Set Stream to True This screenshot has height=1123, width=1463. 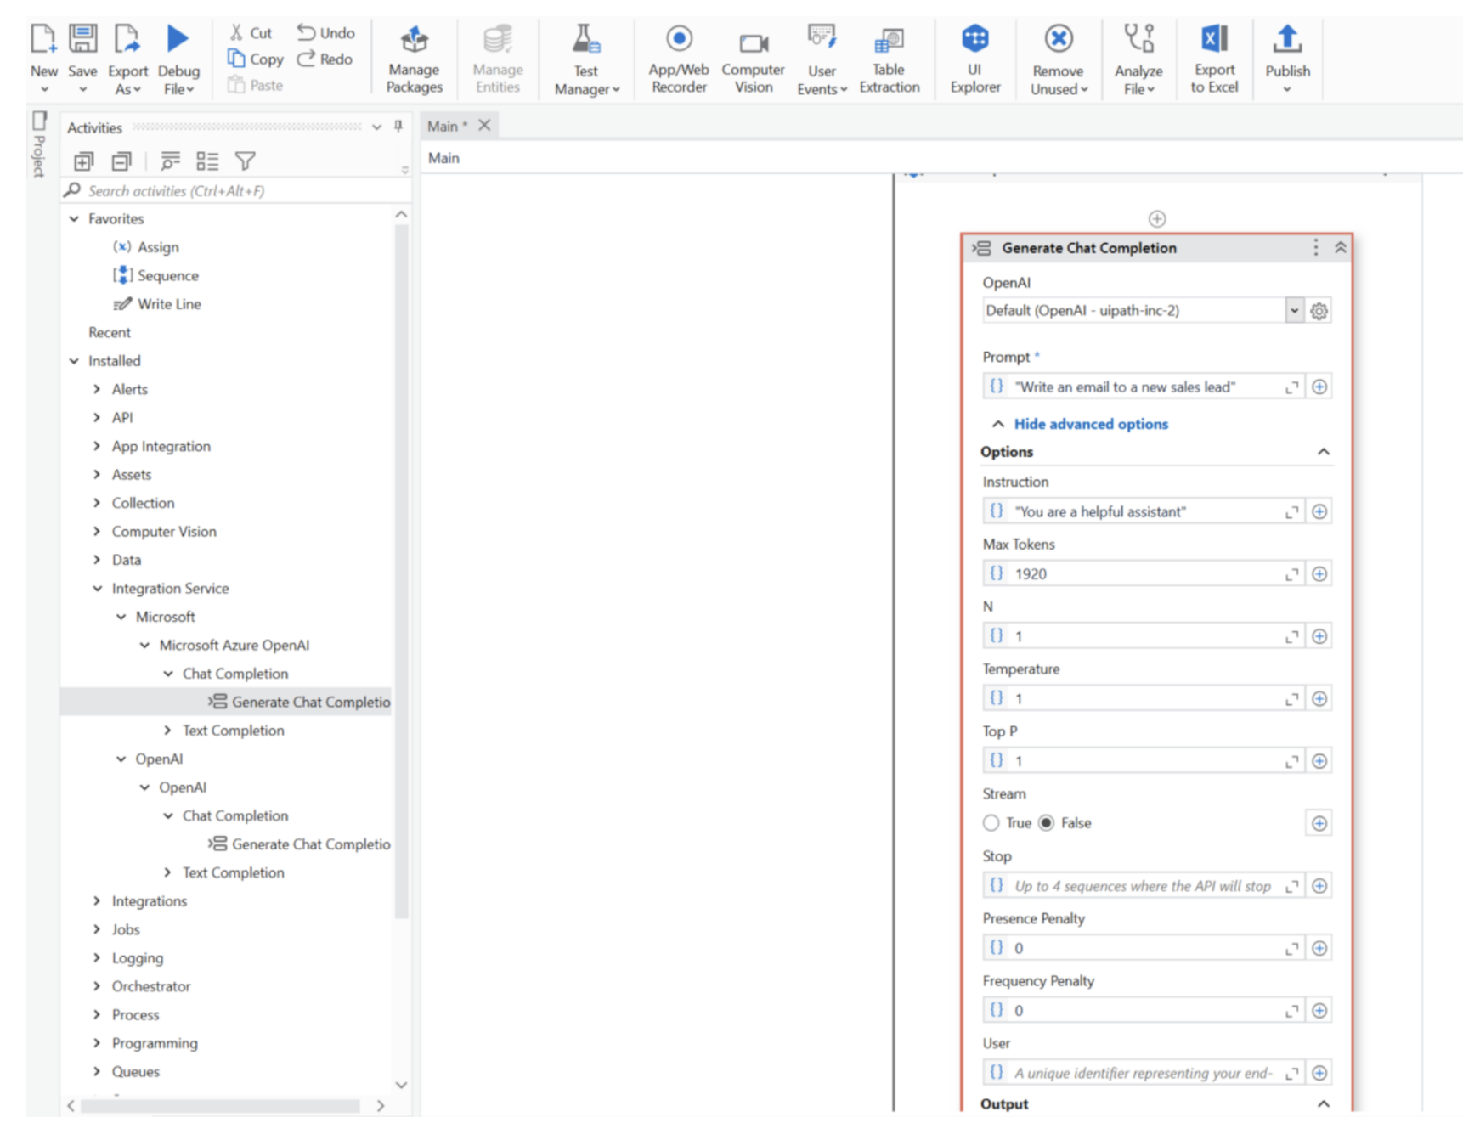point(991,823)
